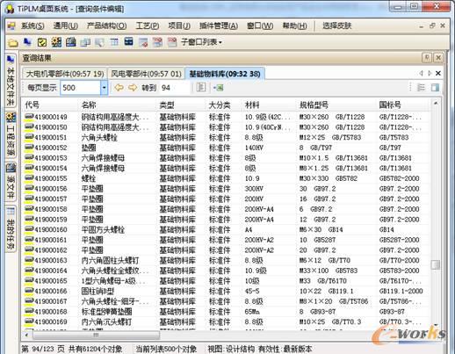Viewport: 455px width, 354px height.
Task: Close the current result tab with X
Action: tap(438, 73)
